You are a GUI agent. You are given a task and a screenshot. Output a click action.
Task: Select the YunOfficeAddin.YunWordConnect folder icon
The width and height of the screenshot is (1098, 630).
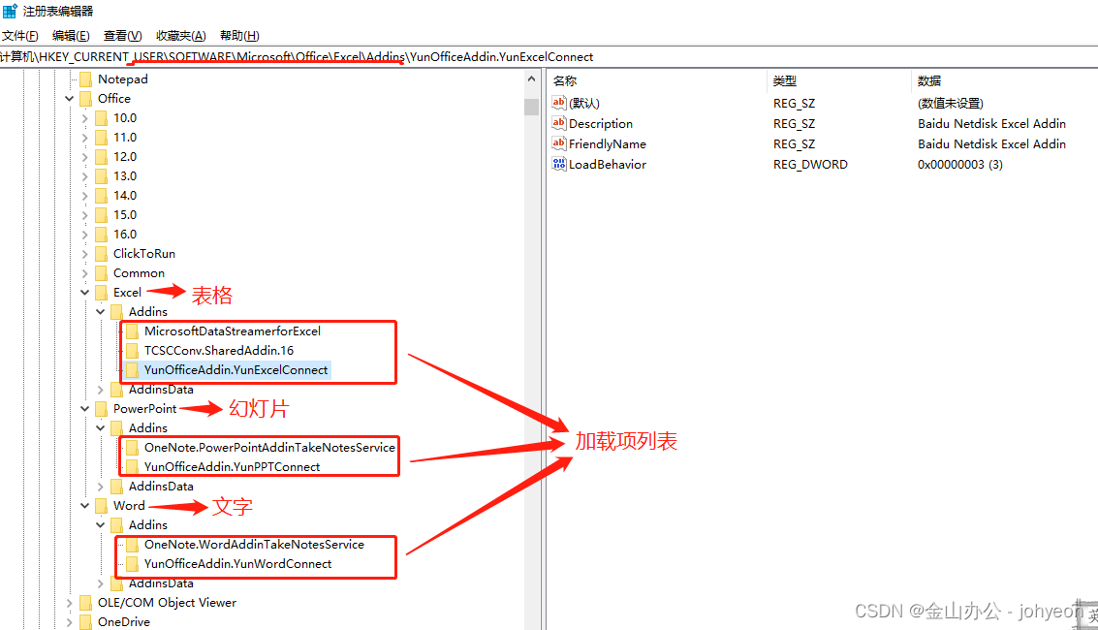pyautogui.click(x=132, y=564)
